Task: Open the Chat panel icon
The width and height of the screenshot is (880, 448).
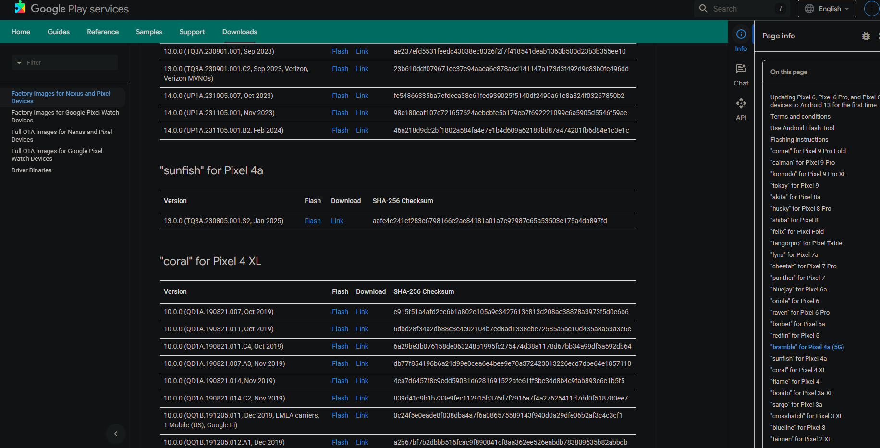Action: tap(741, 69)
